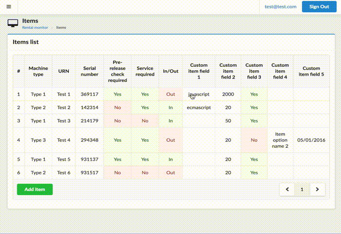This screenshot has width=341, height=234.
Task: Click the Add item button
Action: coord(35,189)
